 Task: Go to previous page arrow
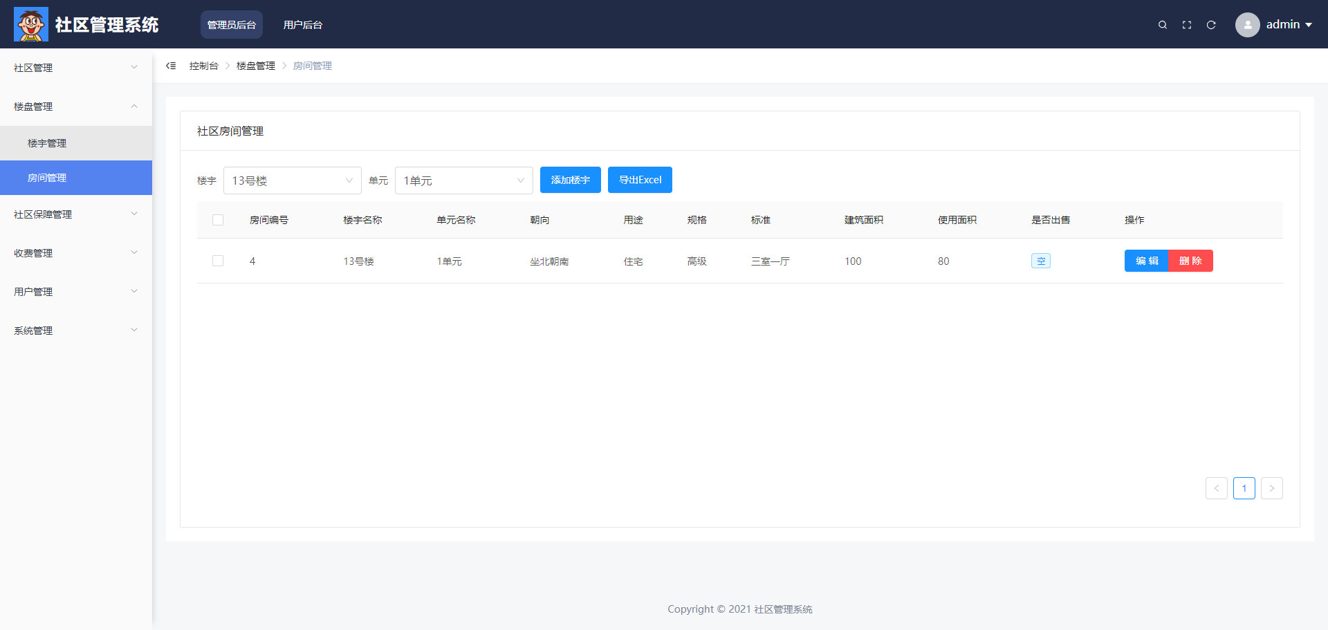pyautogui.click(x=1216, y=488)
